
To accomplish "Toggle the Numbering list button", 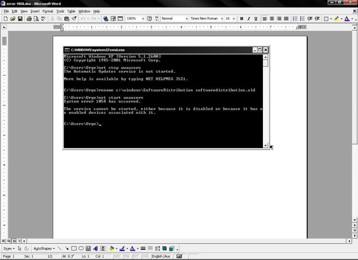I will click(295, 19).
